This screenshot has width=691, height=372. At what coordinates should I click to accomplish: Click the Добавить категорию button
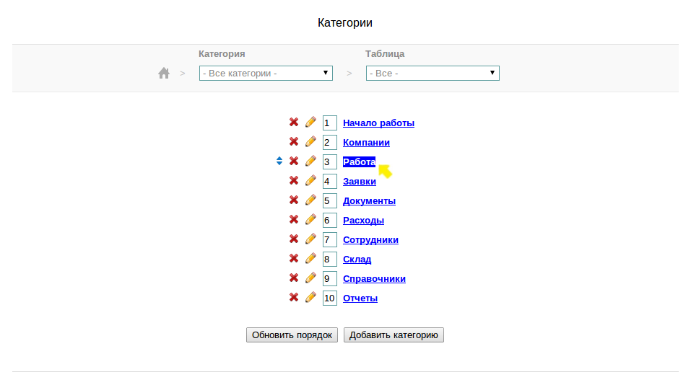pyautogui.click(x=394, y=335)
